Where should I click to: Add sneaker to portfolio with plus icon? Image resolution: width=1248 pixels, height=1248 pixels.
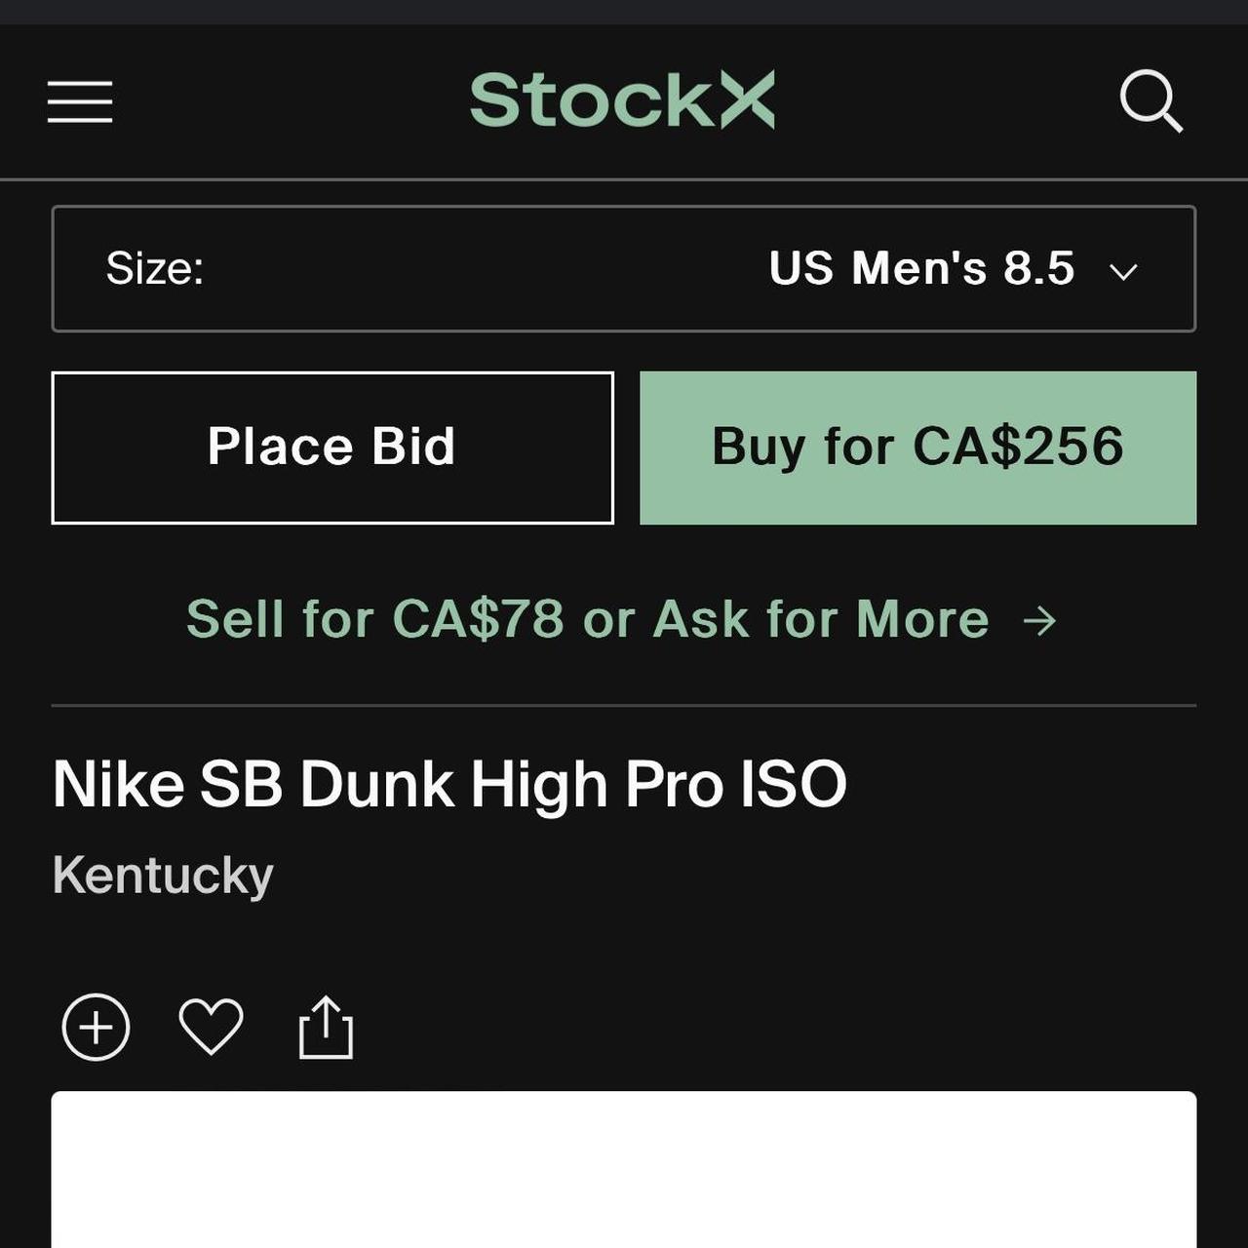coord(95,1027)
